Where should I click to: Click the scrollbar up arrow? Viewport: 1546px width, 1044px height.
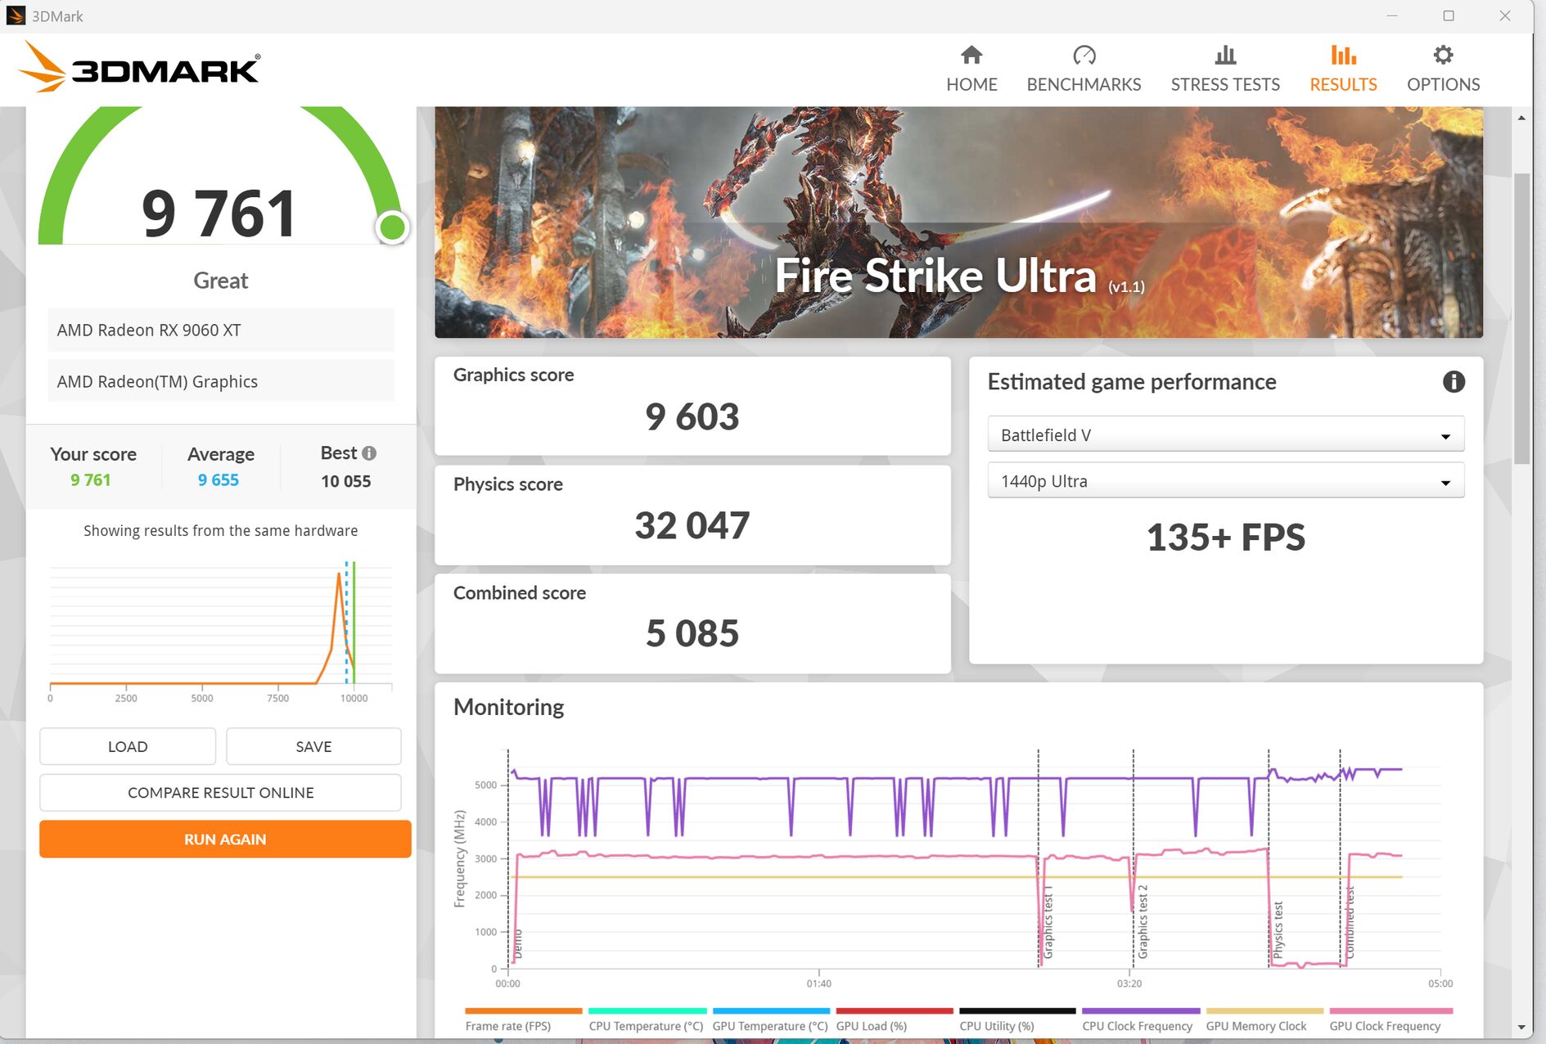click(x=1521, y=118)
